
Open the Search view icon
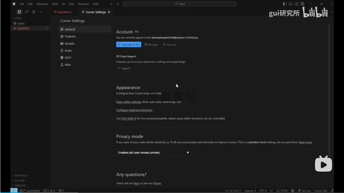click(x=27, y=12)
